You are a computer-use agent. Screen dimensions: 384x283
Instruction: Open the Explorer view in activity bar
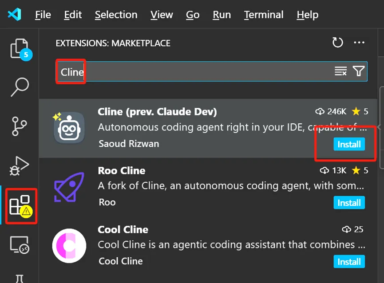click(x=20, y=49)
